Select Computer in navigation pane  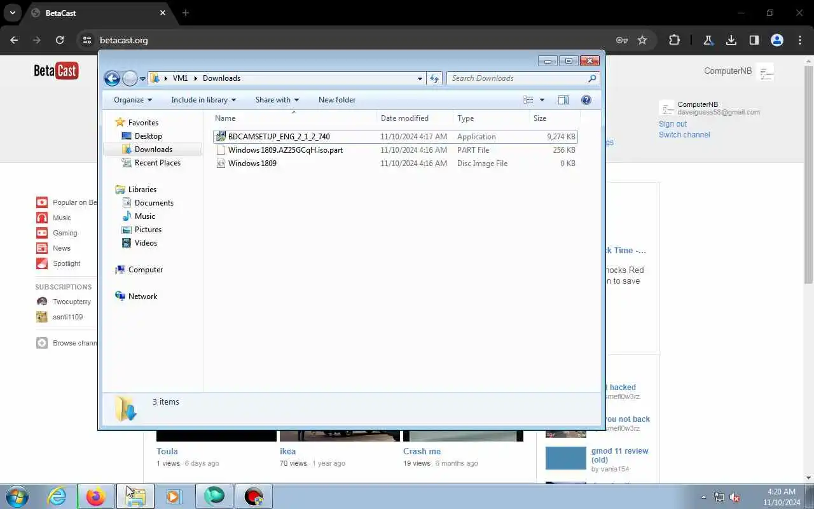145,270
